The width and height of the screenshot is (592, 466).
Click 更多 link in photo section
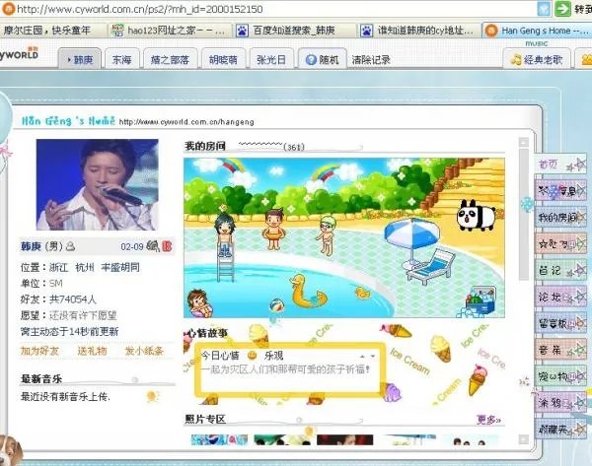coord(488,420)
